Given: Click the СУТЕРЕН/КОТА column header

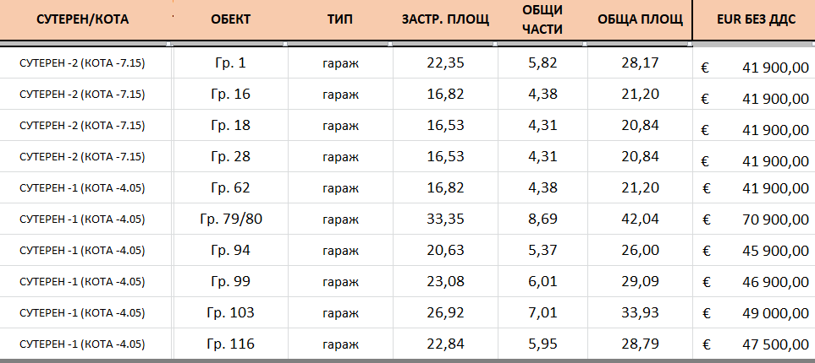Looking at the screenshot, I should coord(83,19).
